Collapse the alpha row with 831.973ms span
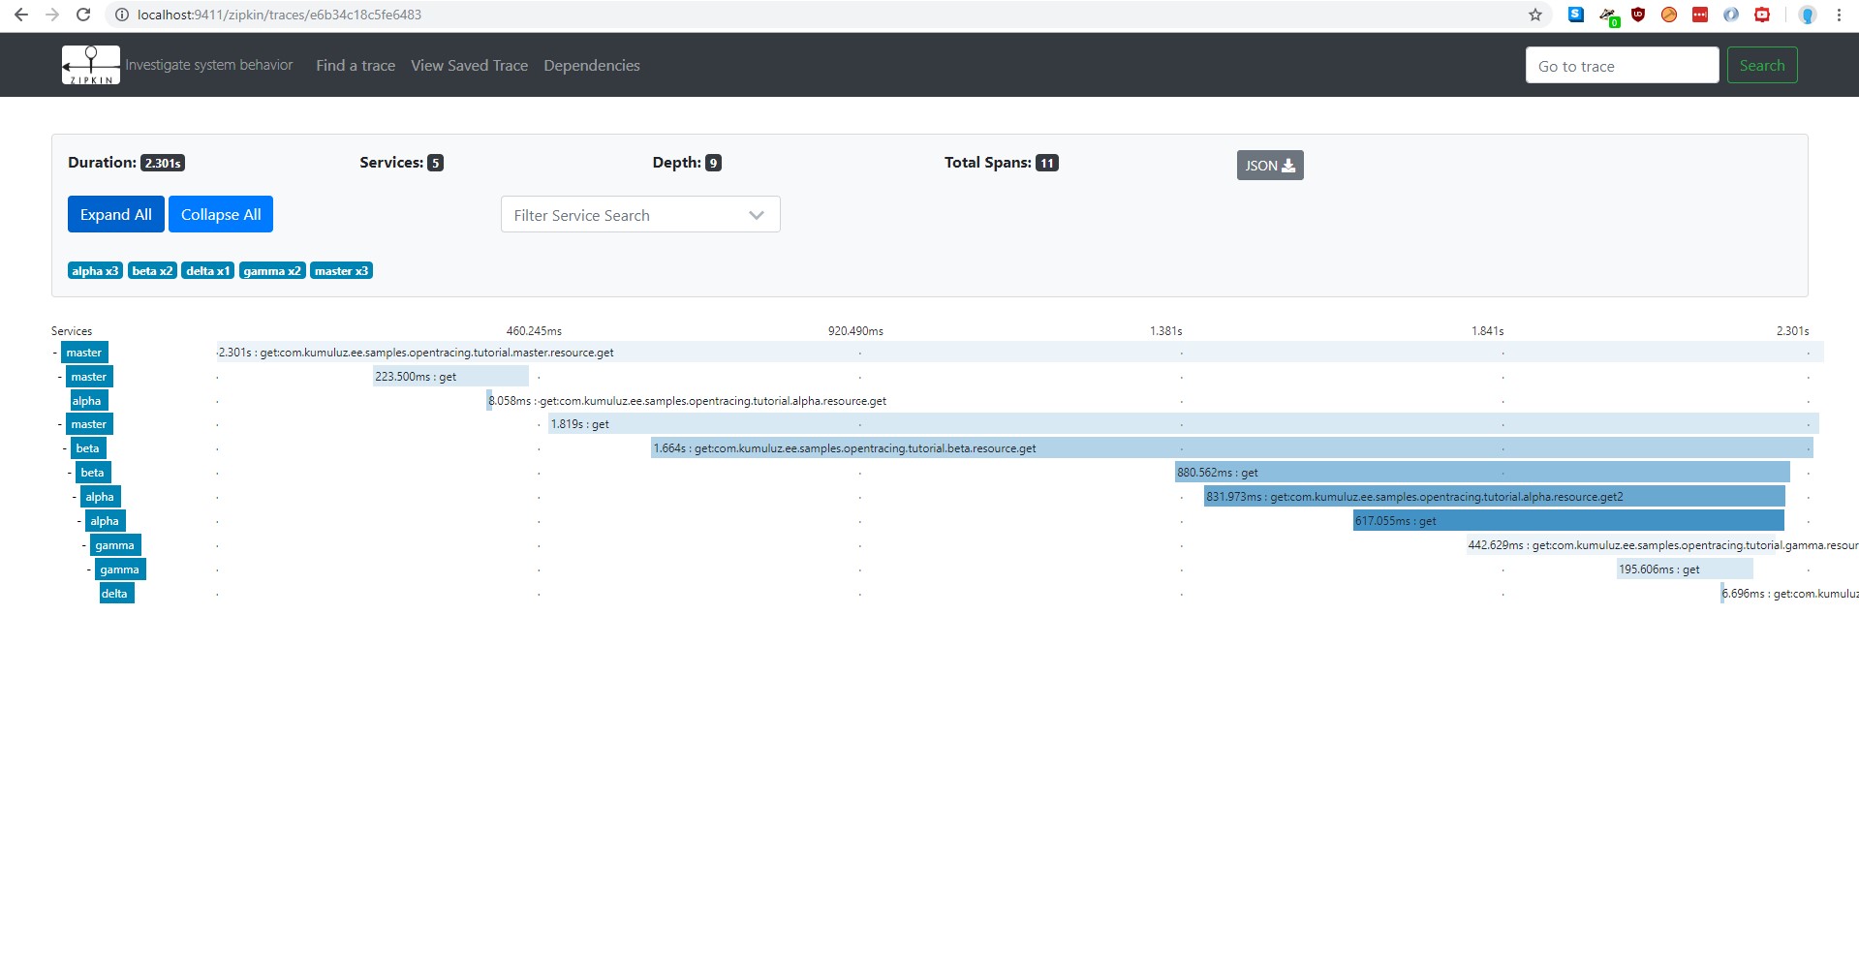Viewport: 1859px width, 954px height. click(75, 497)
